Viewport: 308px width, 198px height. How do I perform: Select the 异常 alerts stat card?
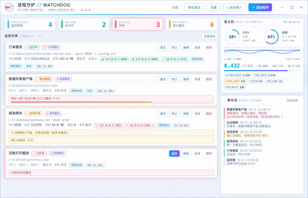pos(138,24)
